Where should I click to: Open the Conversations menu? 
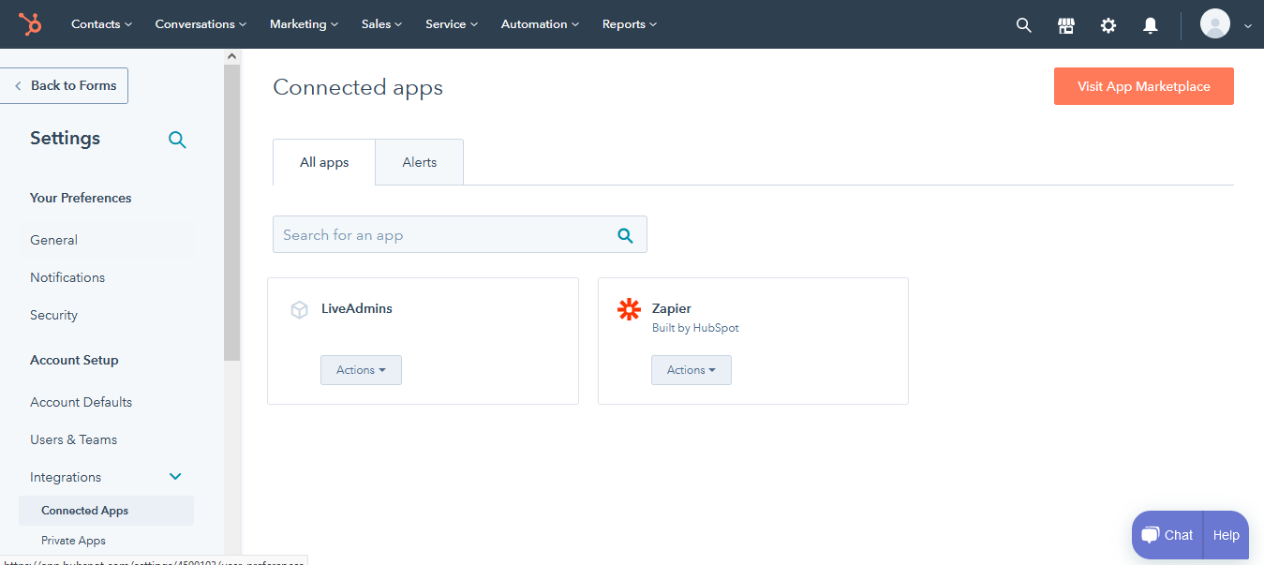[x=201, y=24]
